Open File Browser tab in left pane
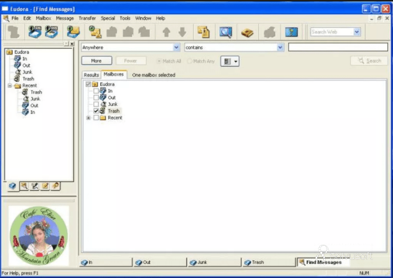 [x=24, y=186]
